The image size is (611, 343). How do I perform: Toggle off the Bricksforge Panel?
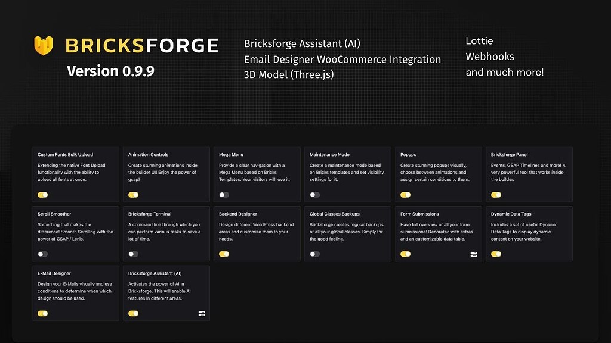pos(496,194)
